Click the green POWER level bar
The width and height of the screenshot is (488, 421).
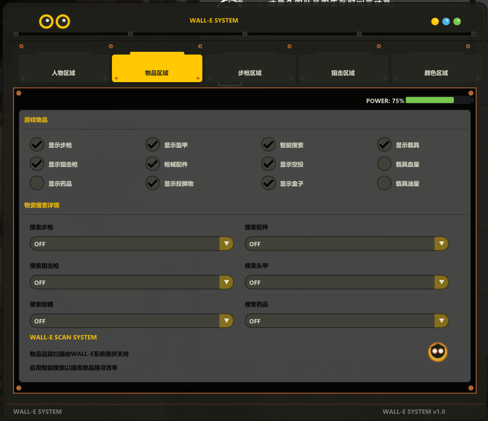click(430, 100)
